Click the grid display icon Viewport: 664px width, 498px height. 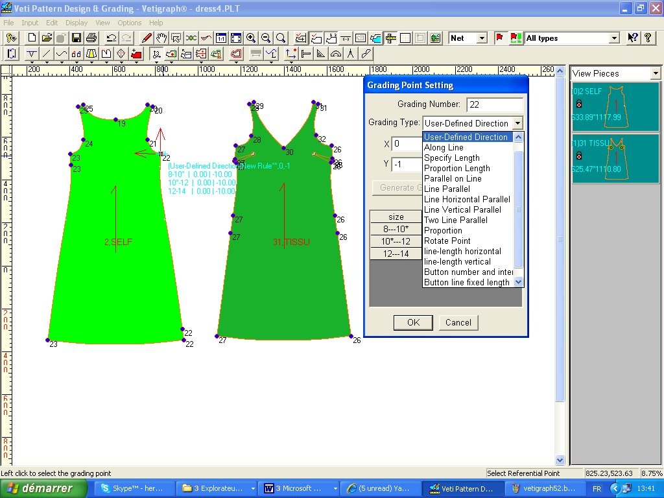[x=405, y=38]
